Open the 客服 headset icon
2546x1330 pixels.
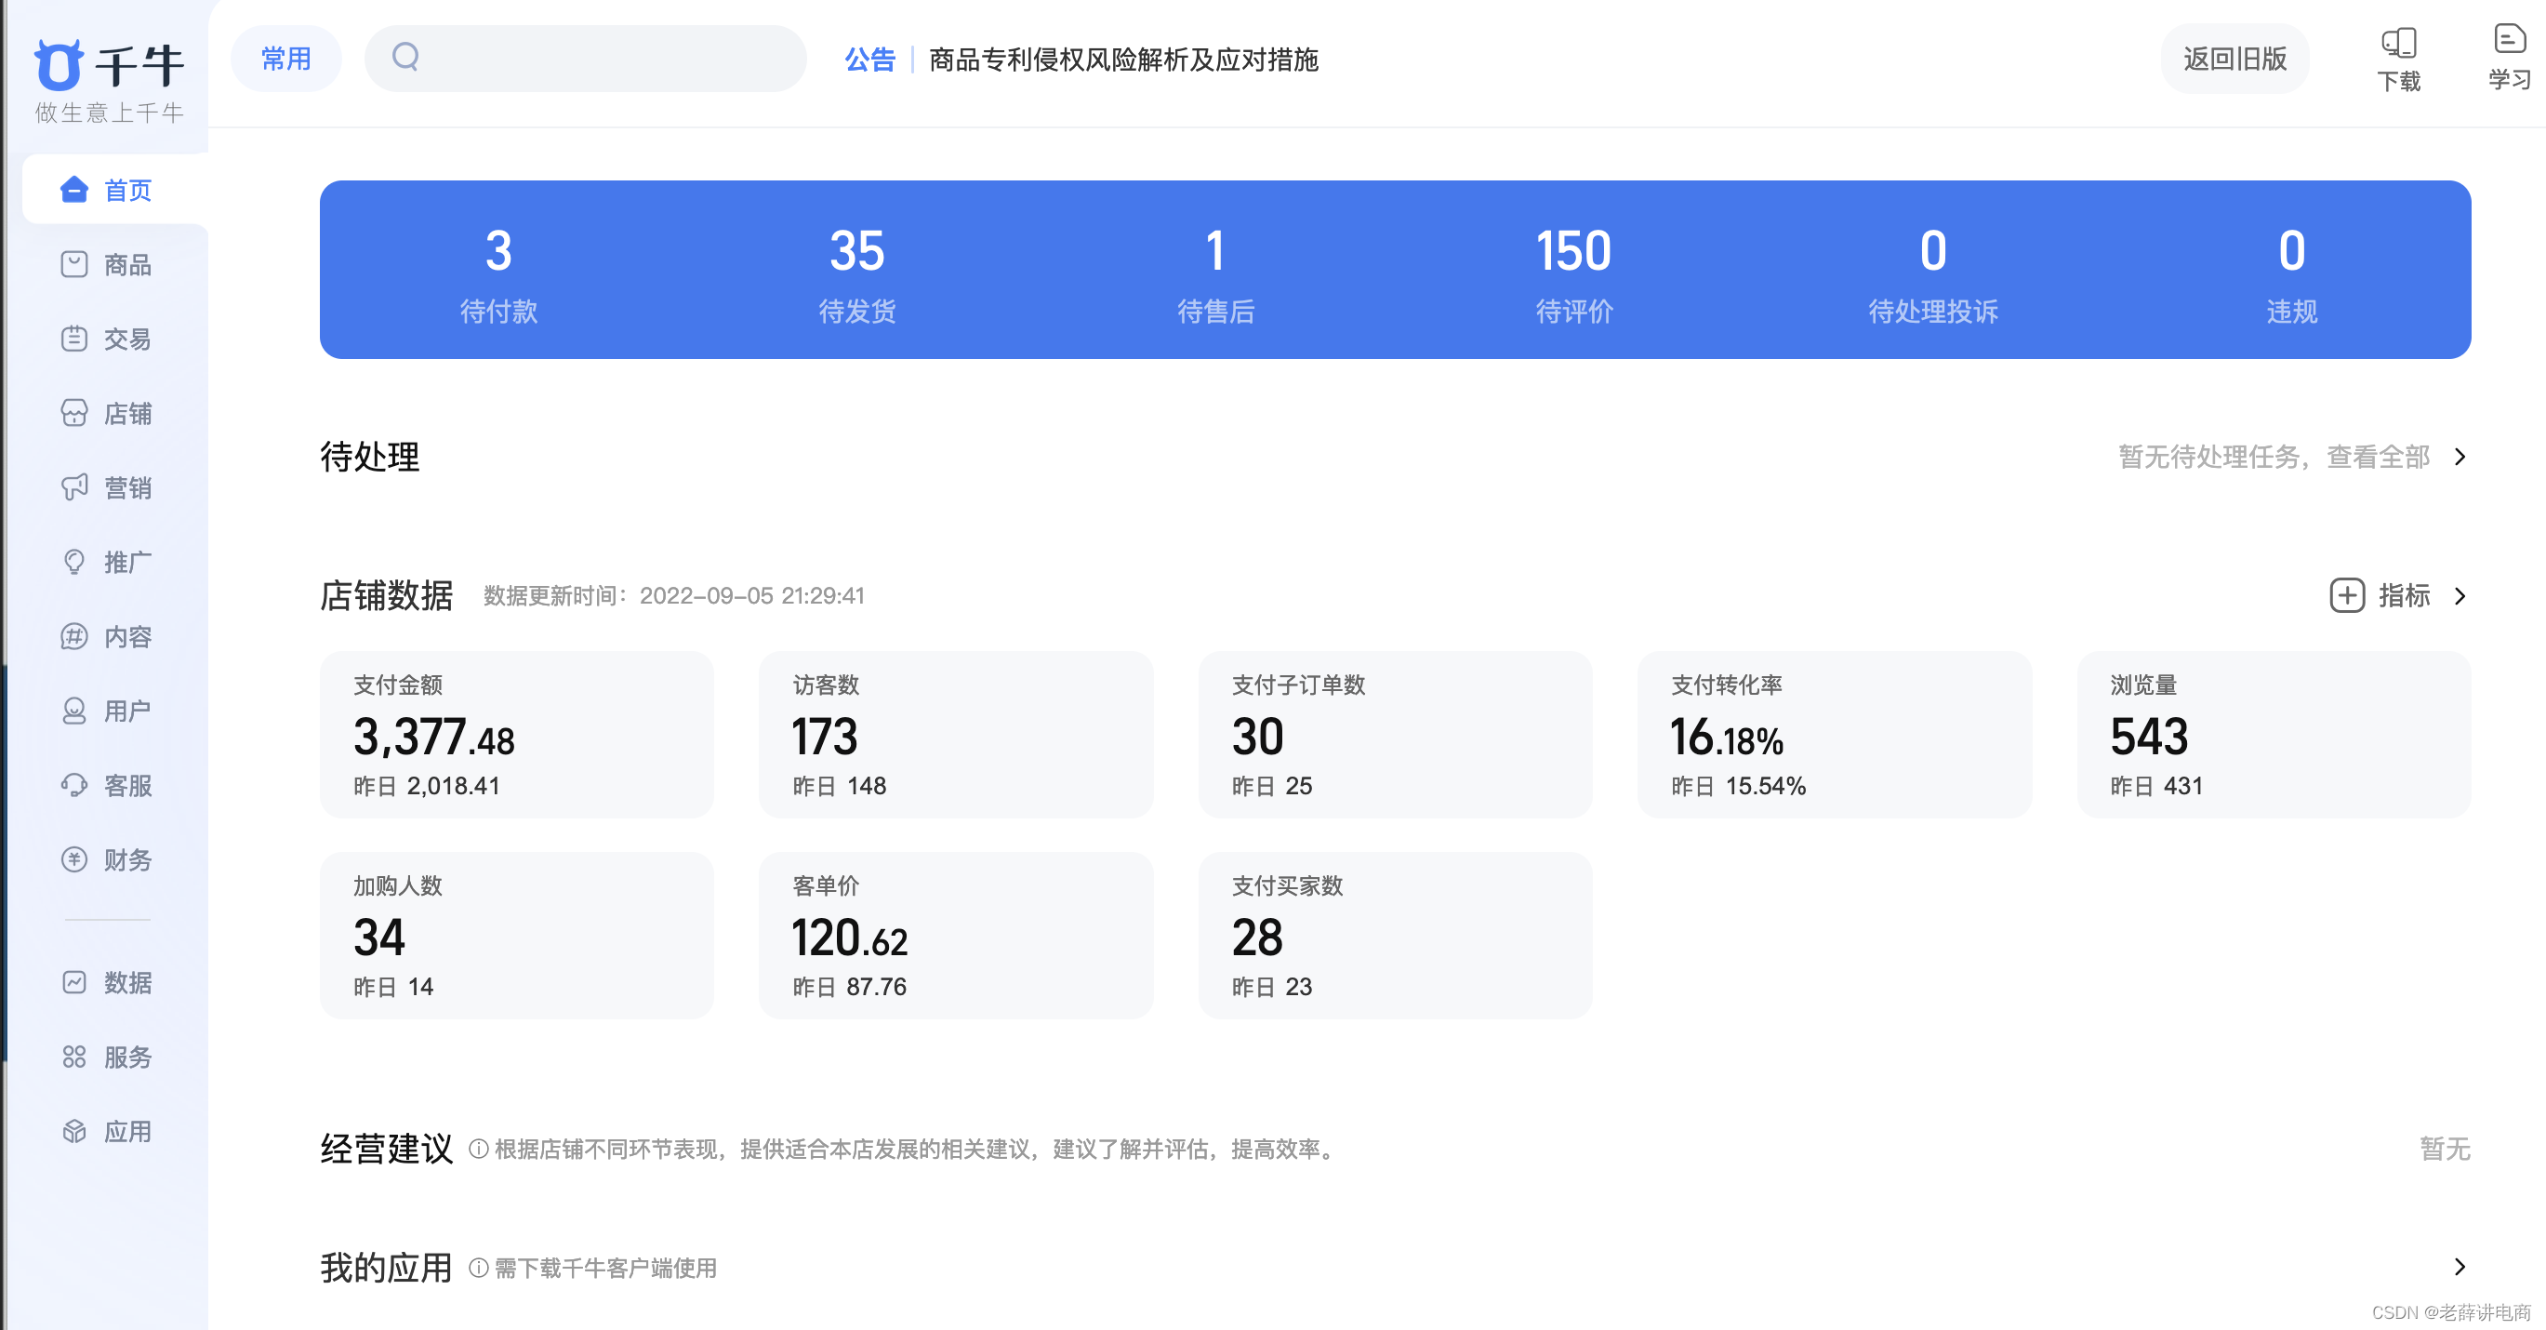pyautogui.click(x=74, y=785)
